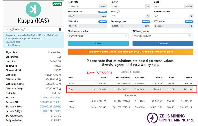Click the globe icon beside kaspa.org URL
Screen dimensions: 198x126
pos(60,29)
